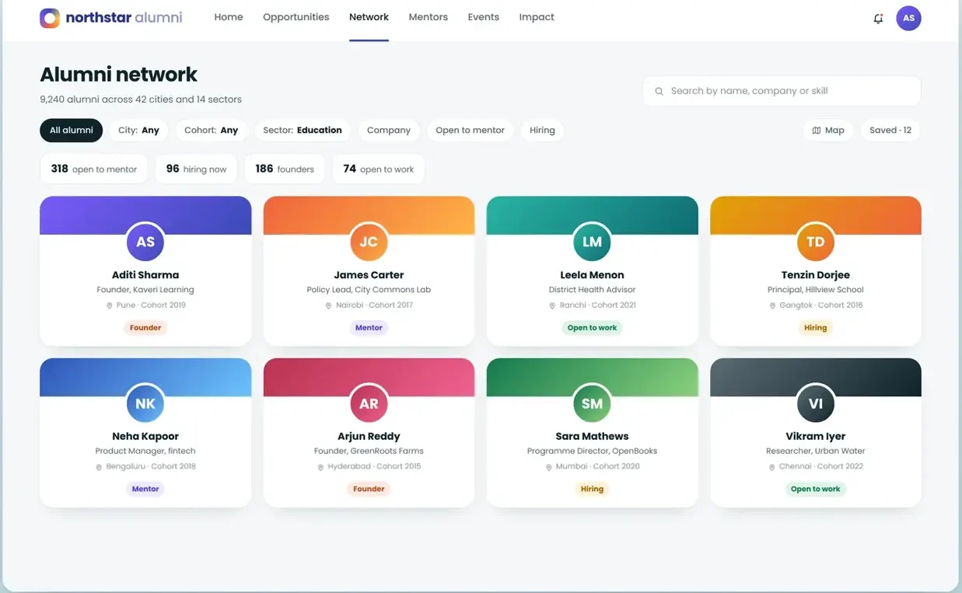The width and height of the screenshot is (962, 593).
Task: Open the Map view button
Action: [x=827, y=131]
